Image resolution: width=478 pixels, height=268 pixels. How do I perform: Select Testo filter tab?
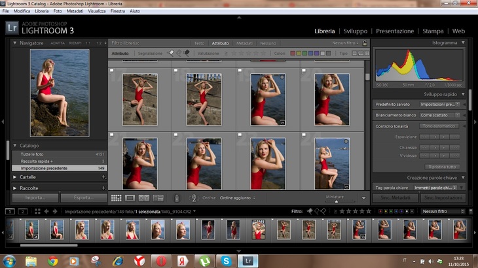[199, 43]
